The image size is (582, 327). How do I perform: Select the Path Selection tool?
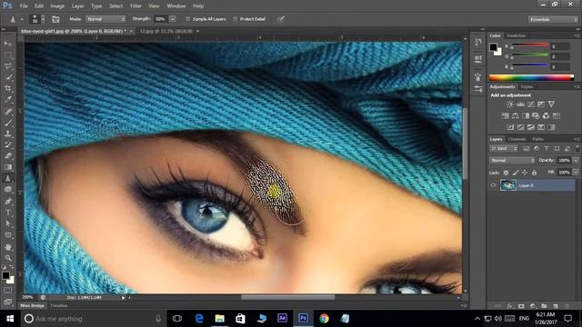click(8, 223)
